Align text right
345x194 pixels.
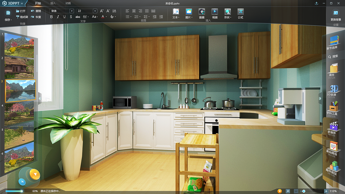tap(140, 11)
